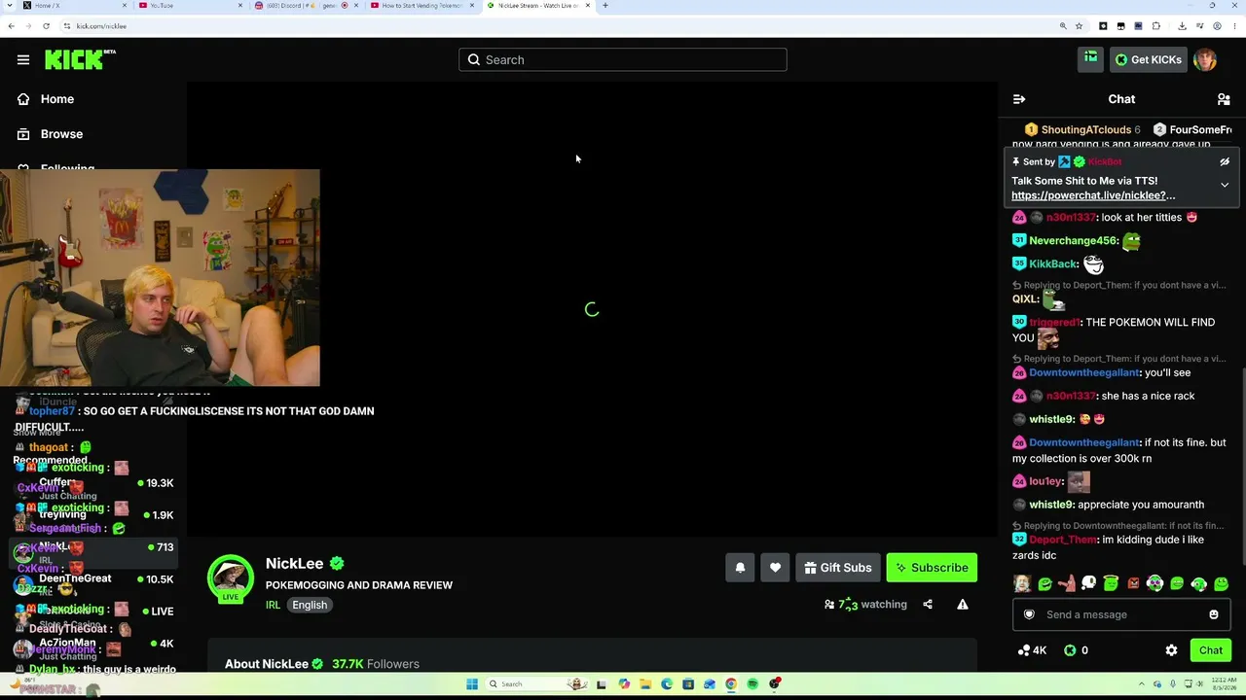Expand the pinned message chevron
This screenshot has width=1246, height=700.
(1225, 185)
